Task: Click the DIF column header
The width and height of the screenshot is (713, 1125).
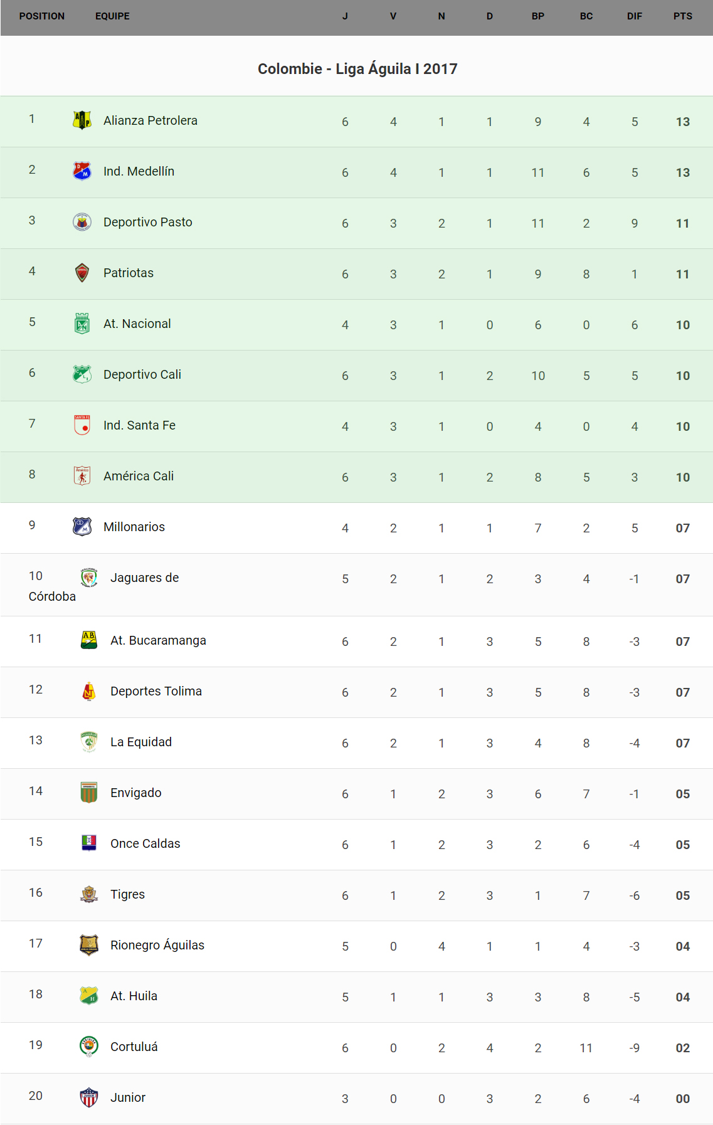Action: (x=635, y=16)
